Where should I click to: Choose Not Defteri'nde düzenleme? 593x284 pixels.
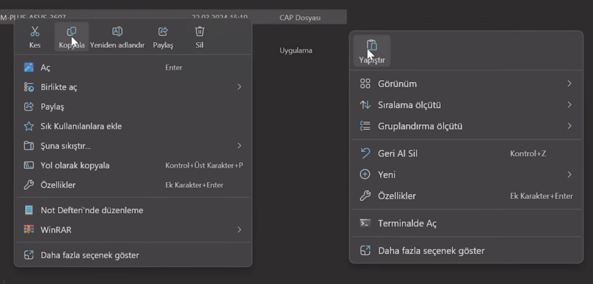[x=92, y=210]
